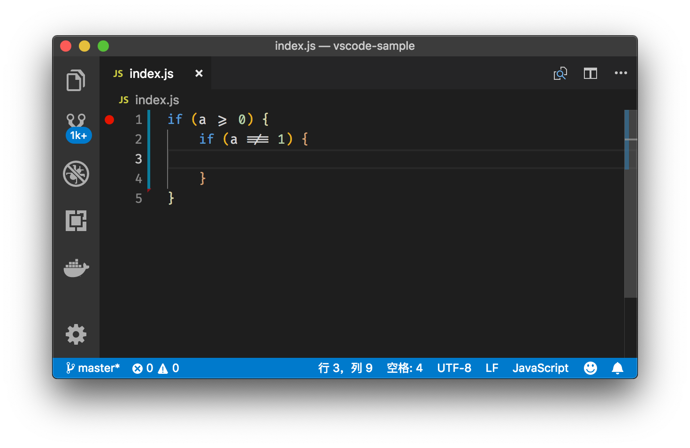Switch branch via master* status item
Screen dimensions: 690x448
(92, 368)
